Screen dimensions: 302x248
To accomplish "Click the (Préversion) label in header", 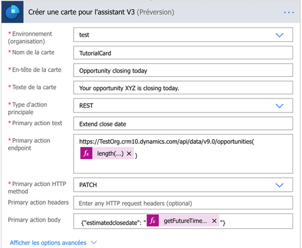I will (x=156, y=12).
